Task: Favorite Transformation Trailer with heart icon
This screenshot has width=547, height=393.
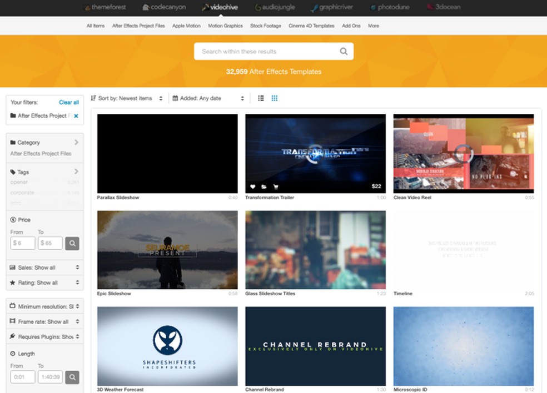Action: (x=253, y=187)
